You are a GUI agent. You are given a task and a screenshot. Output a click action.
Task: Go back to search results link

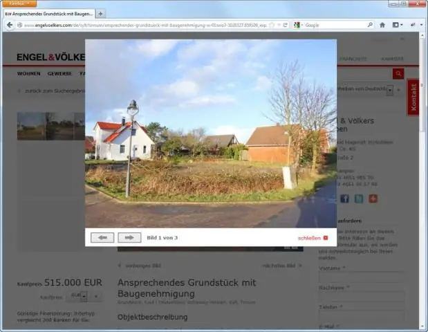point(52,91)
